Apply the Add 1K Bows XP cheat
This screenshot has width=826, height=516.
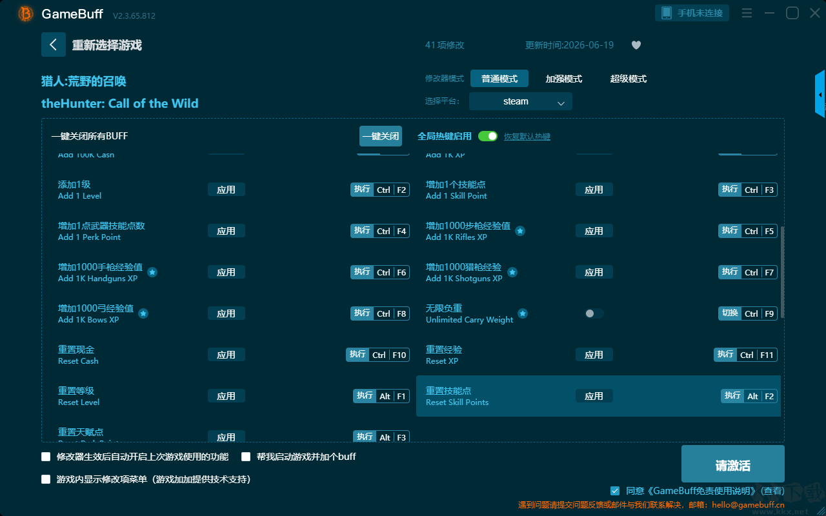(227, 313)
